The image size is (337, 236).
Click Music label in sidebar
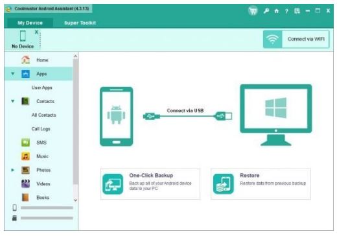[42, 156]
